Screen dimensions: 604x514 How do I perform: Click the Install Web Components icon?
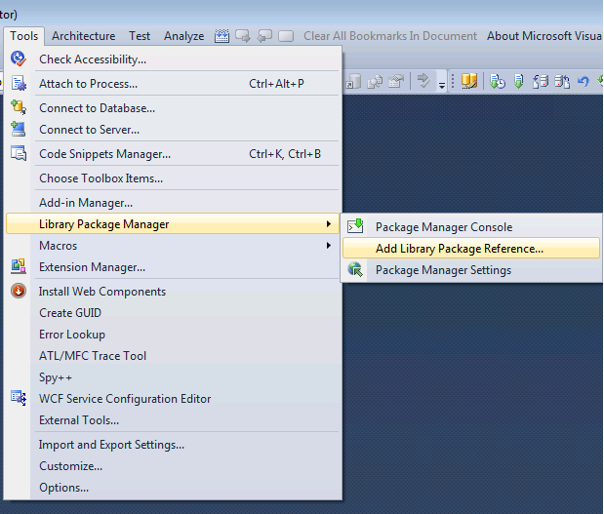[x=19, y=291]
